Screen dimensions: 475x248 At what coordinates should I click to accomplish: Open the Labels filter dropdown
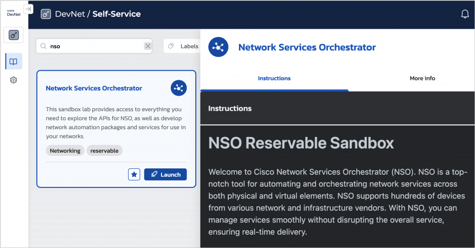(x=183, y=46)
